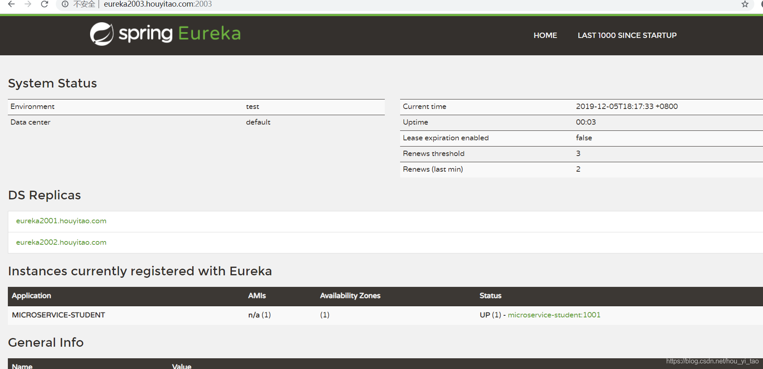The width and height of the screenshot is (763, 369).
Task: Select the uptime value 00:03
Action: (x=586, y=122)
